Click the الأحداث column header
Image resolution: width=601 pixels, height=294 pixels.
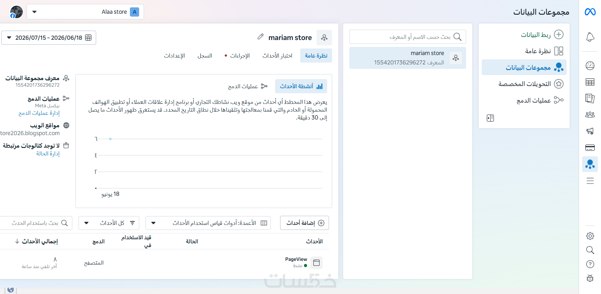pos(314,241)
